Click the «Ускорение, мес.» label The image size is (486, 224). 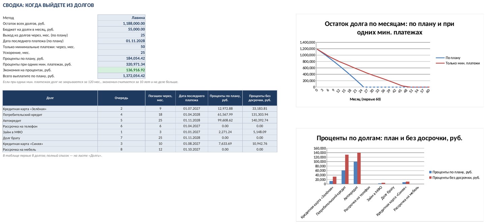(x=16, y=52)
